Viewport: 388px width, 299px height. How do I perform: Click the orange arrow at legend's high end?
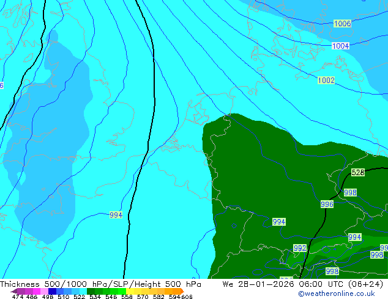click(x=182, y=291)
